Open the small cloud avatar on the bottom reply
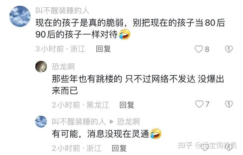Screen dimensions: 243x155 tap(41, 122)
